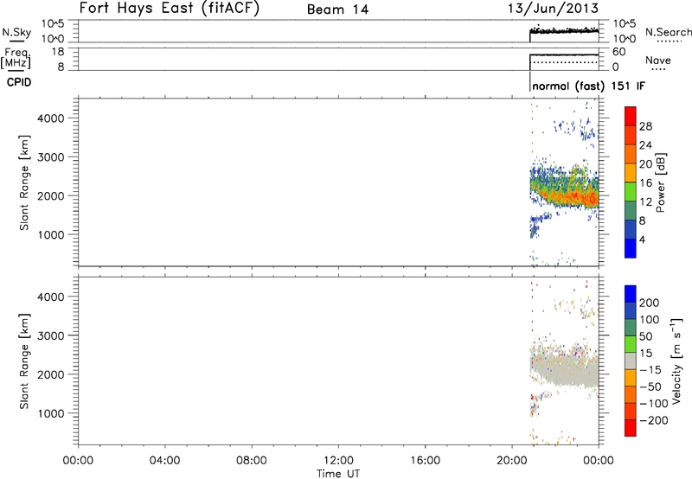Click the '04:00' time tick label

pyautogui.click(x=165, y=461)
